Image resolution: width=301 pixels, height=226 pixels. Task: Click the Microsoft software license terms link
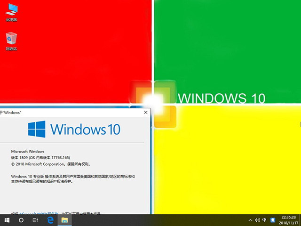pyautogui.click(x=39, y=213)
